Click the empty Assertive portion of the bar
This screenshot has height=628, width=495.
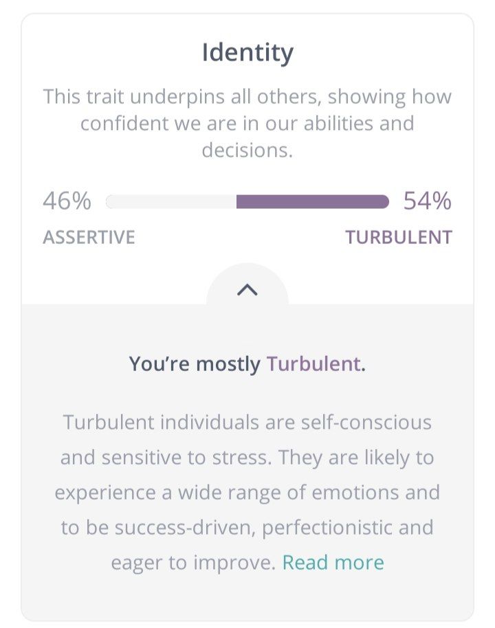pos(171,202)
